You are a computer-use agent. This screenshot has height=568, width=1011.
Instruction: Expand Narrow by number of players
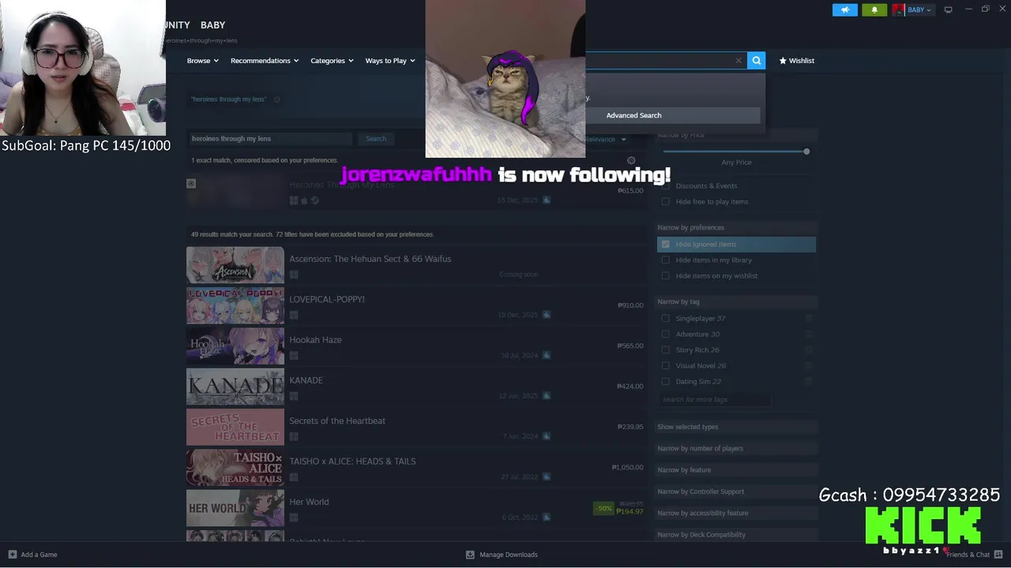[736, 448]
